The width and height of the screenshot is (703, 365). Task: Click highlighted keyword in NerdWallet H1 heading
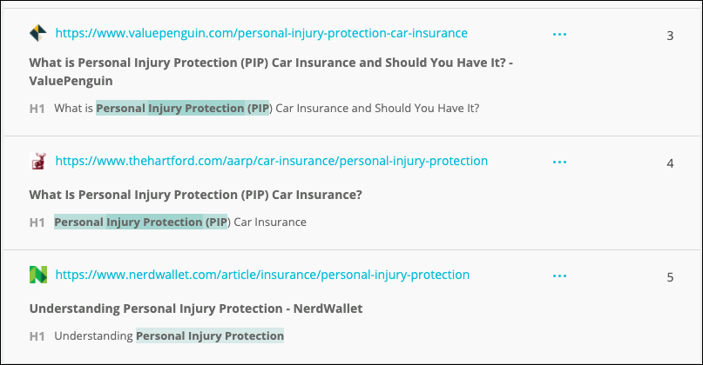tap(210, 336)
